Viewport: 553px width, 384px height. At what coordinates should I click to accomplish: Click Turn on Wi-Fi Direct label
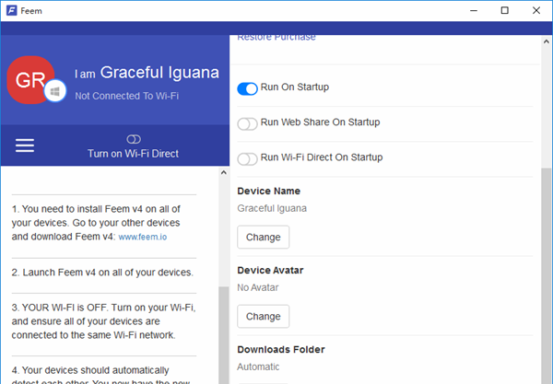pyautogui.click(x=133, y=154)
